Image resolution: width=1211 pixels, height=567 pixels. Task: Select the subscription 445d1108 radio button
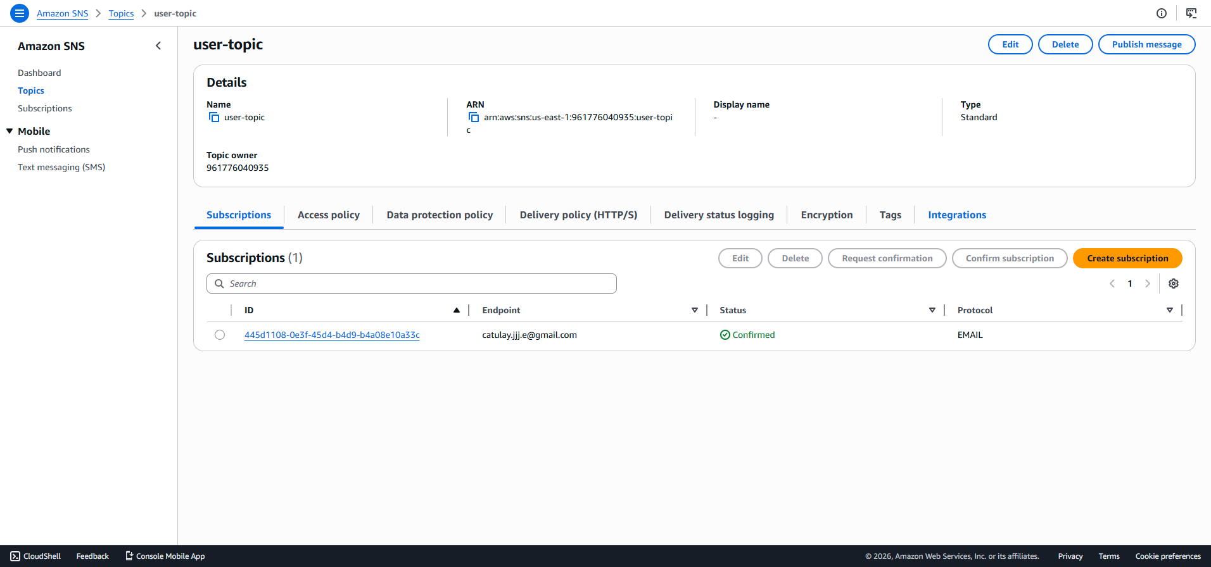click(220, 335)
